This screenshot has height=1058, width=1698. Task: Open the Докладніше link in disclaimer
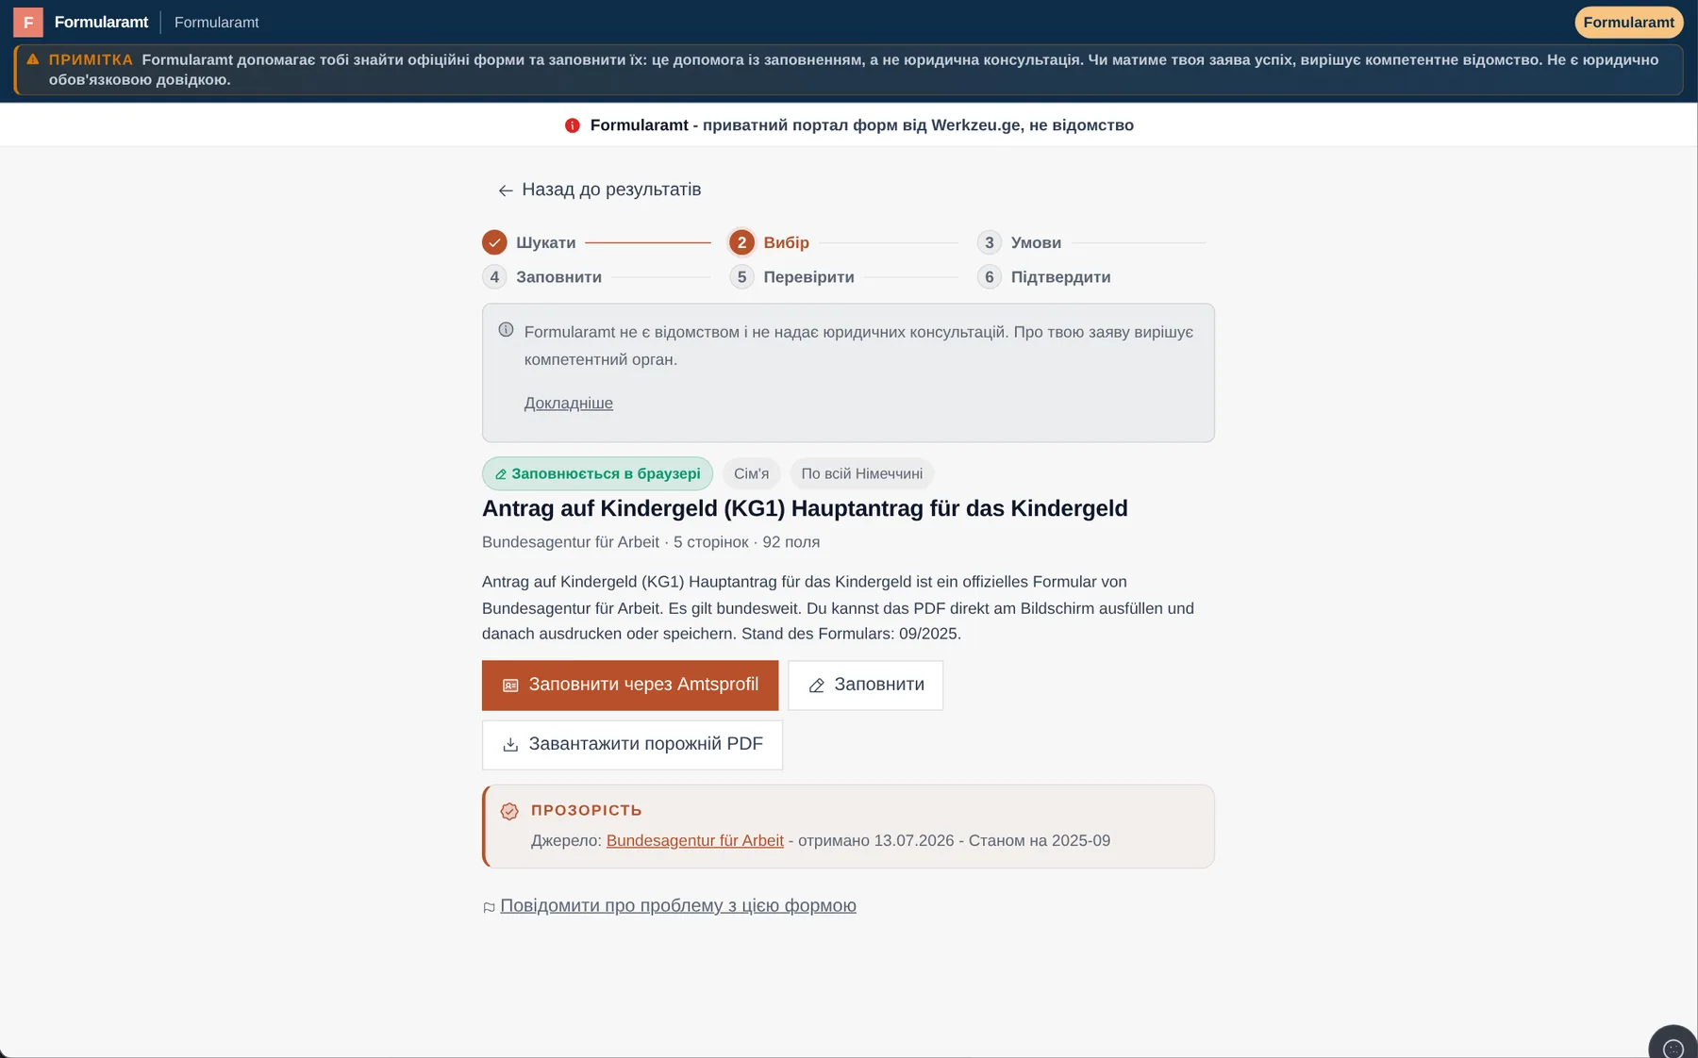(569, 403)
